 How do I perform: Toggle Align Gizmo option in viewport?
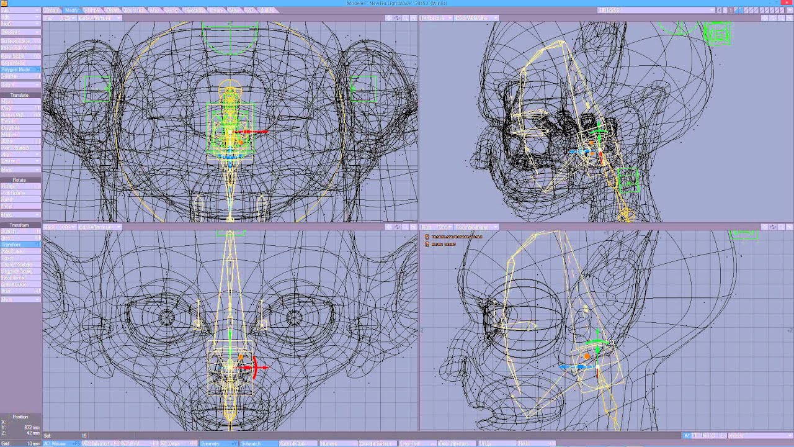tap(440, 244)
